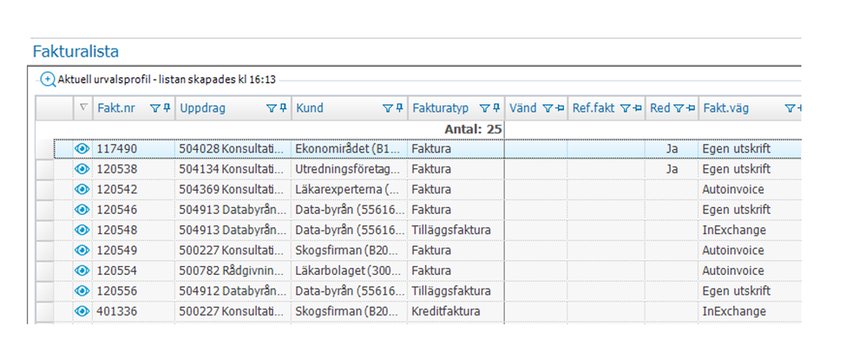Image resolution: width=866 pixels, height=358 pixels.
Task: Select the row selector for invoice 120546
Action: tap(44, 210)
